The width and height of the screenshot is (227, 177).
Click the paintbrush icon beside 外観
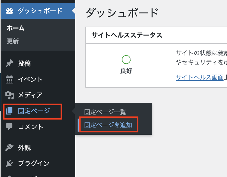10,148
